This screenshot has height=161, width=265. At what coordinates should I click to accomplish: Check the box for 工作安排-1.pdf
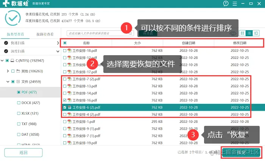65,122
